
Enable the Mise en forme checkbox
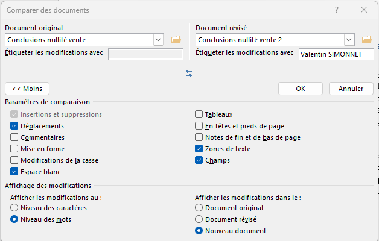click(14, 149)
